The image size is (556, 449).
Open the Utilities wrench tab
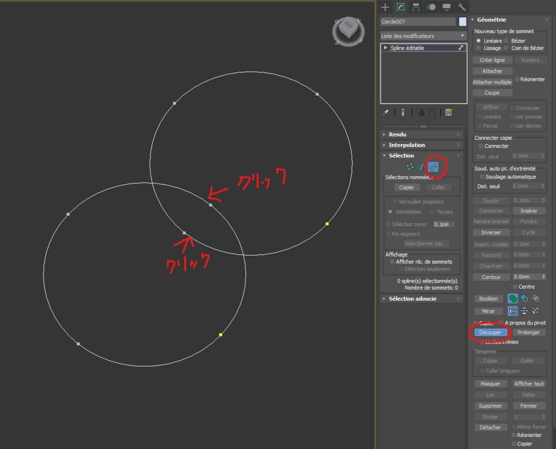462,7
